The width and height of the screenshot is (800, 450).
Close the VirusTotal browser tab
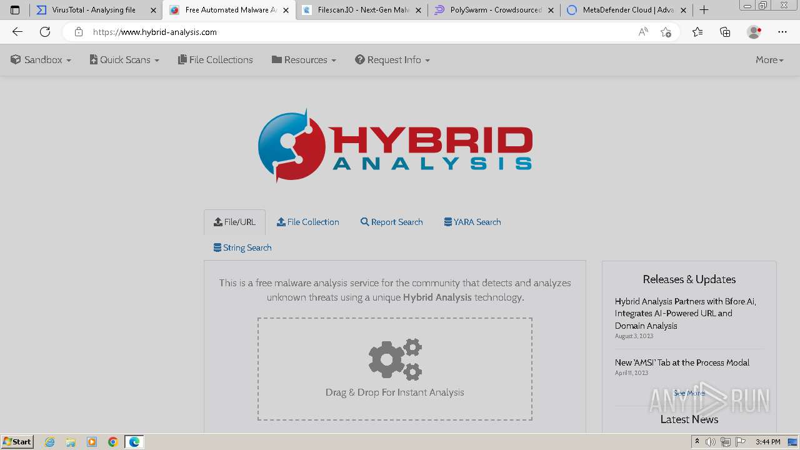[153, 10]
